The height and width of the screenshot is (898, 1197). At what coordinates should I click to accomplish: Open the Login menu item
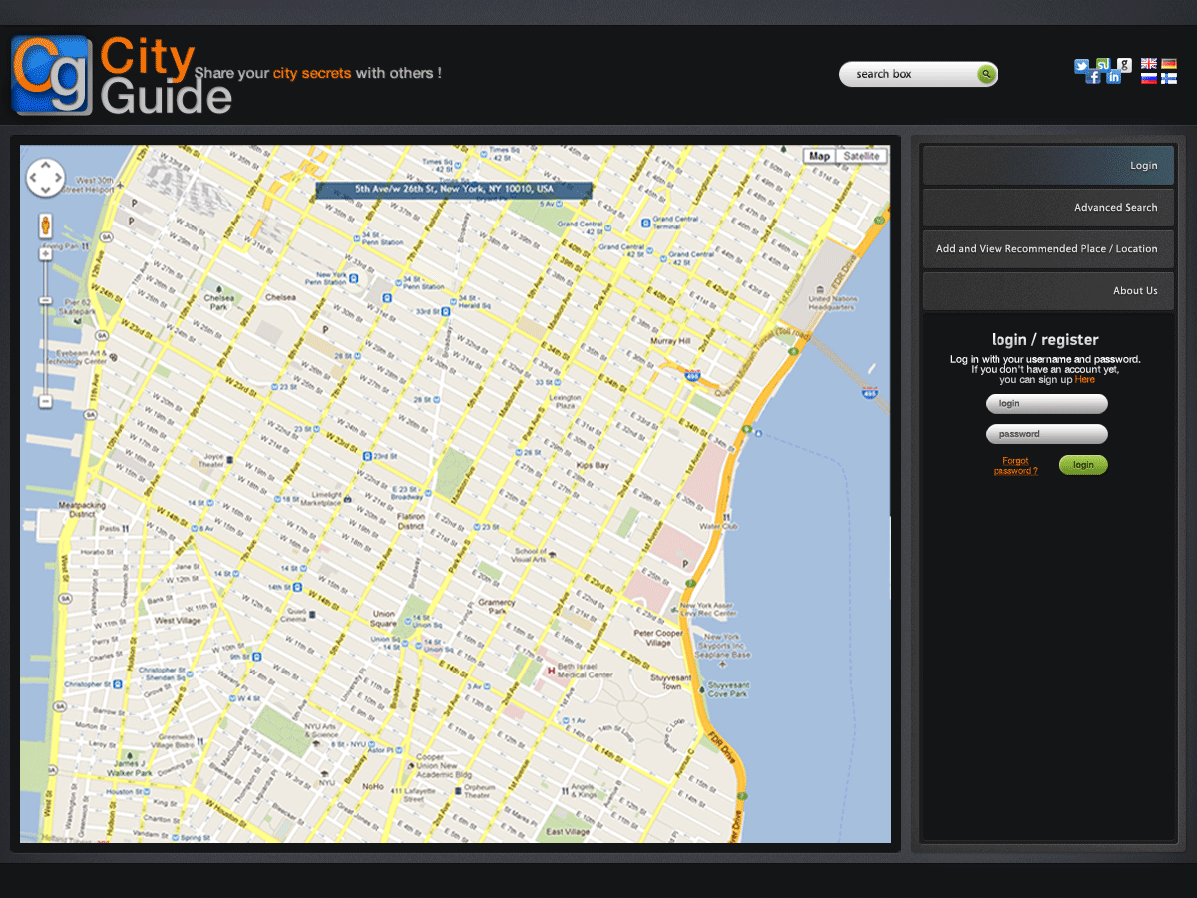click(x=1048, y=166)
